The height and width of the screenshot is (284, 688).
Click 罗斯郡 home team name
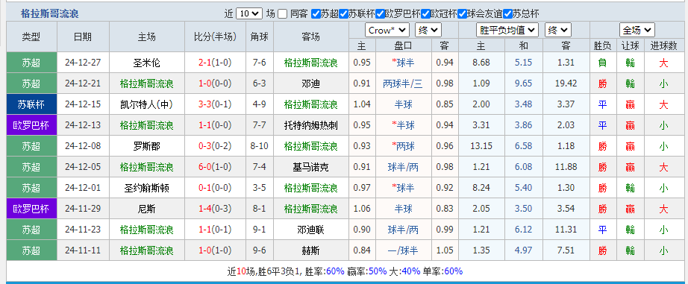[147, 146]
